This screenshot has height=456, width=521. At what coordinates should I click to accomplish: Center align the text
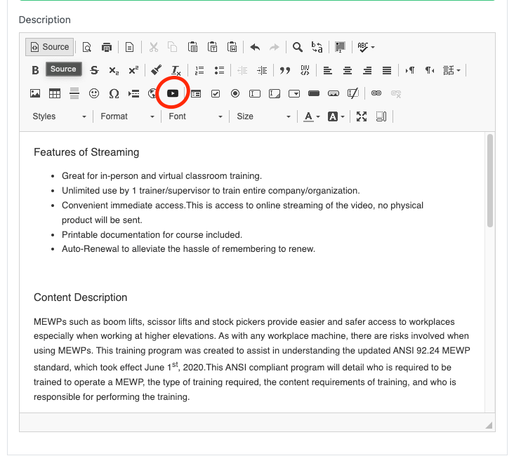coord(348,70)
